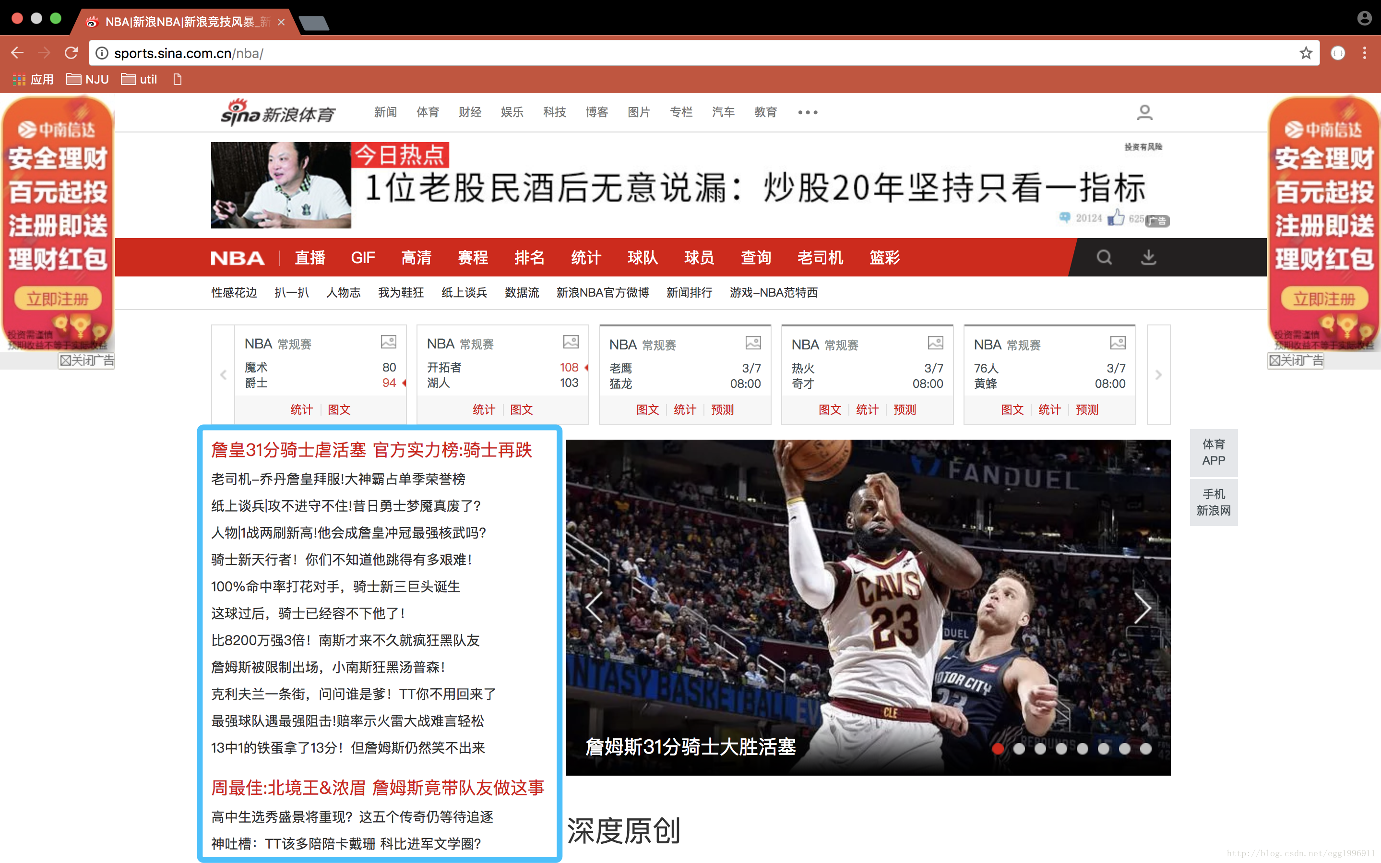Screen dimensions: 1381x863
Task: Select the seventh carousel dot
Action: pos(1124,748)
